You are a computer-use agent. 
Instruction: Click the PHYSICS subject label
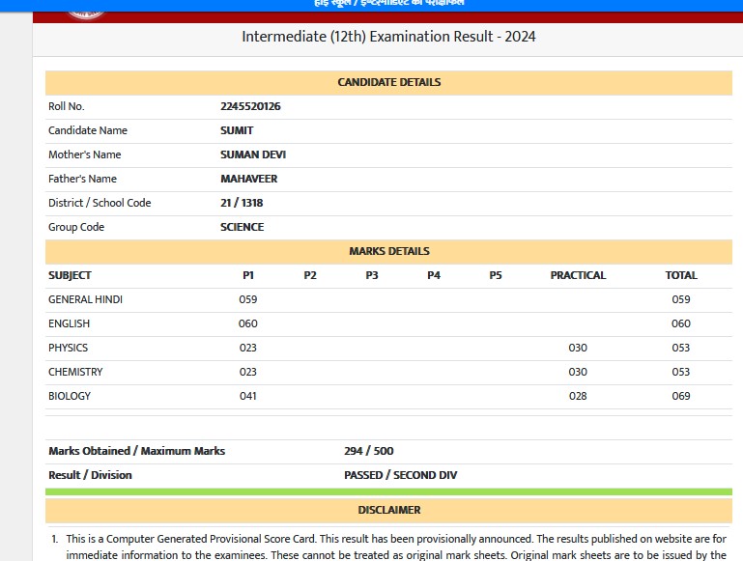pyautogui.click(x=69, y=348)
